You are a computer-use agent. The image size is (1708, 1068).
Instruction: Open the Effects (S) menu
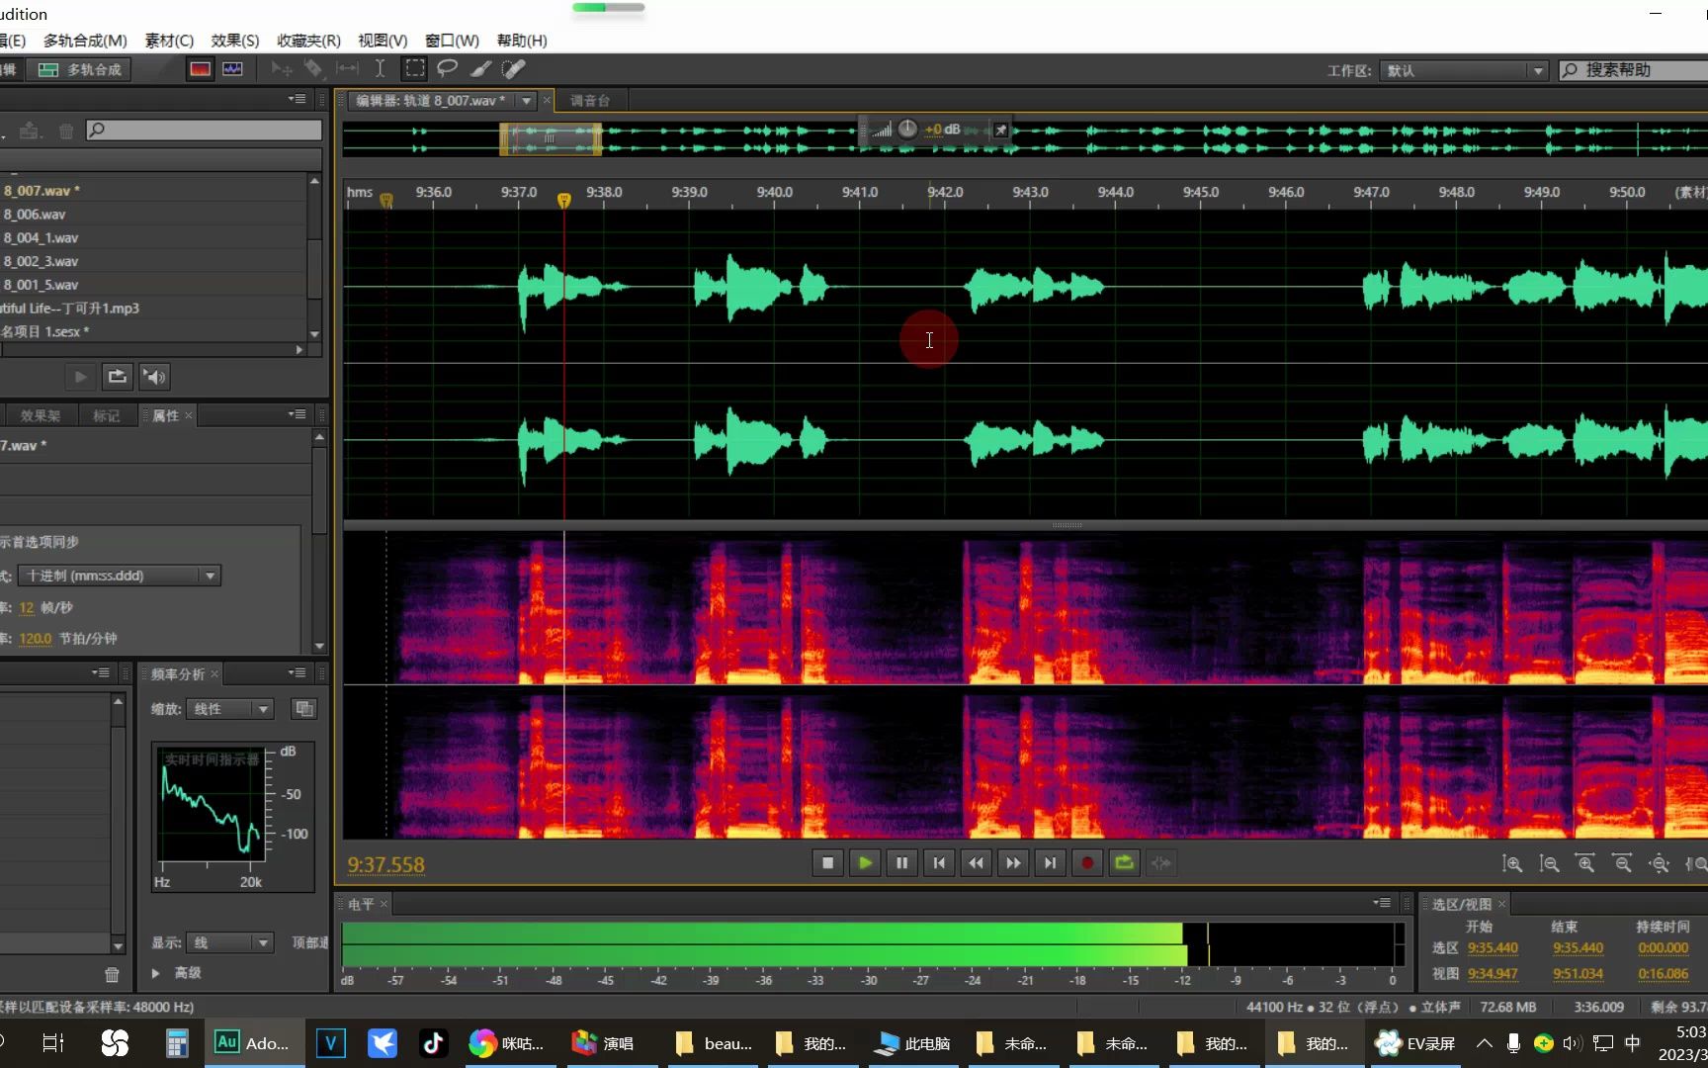pos(235,40)
